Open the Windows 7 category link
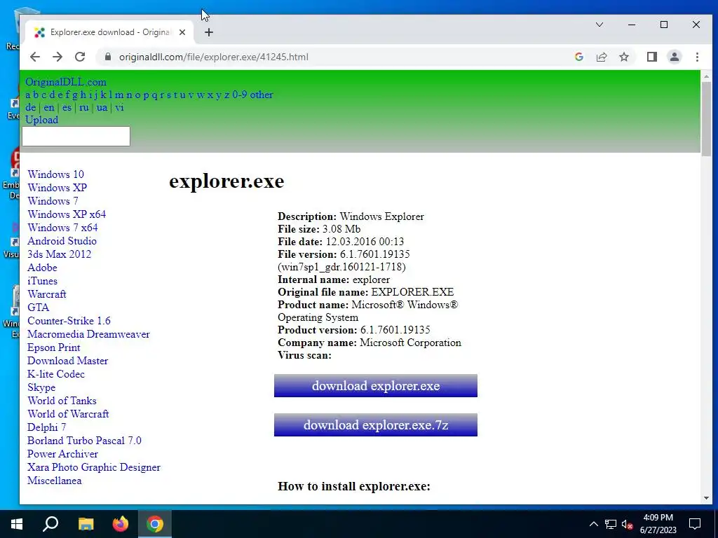 pyautogui.click(x=53, y=201)
